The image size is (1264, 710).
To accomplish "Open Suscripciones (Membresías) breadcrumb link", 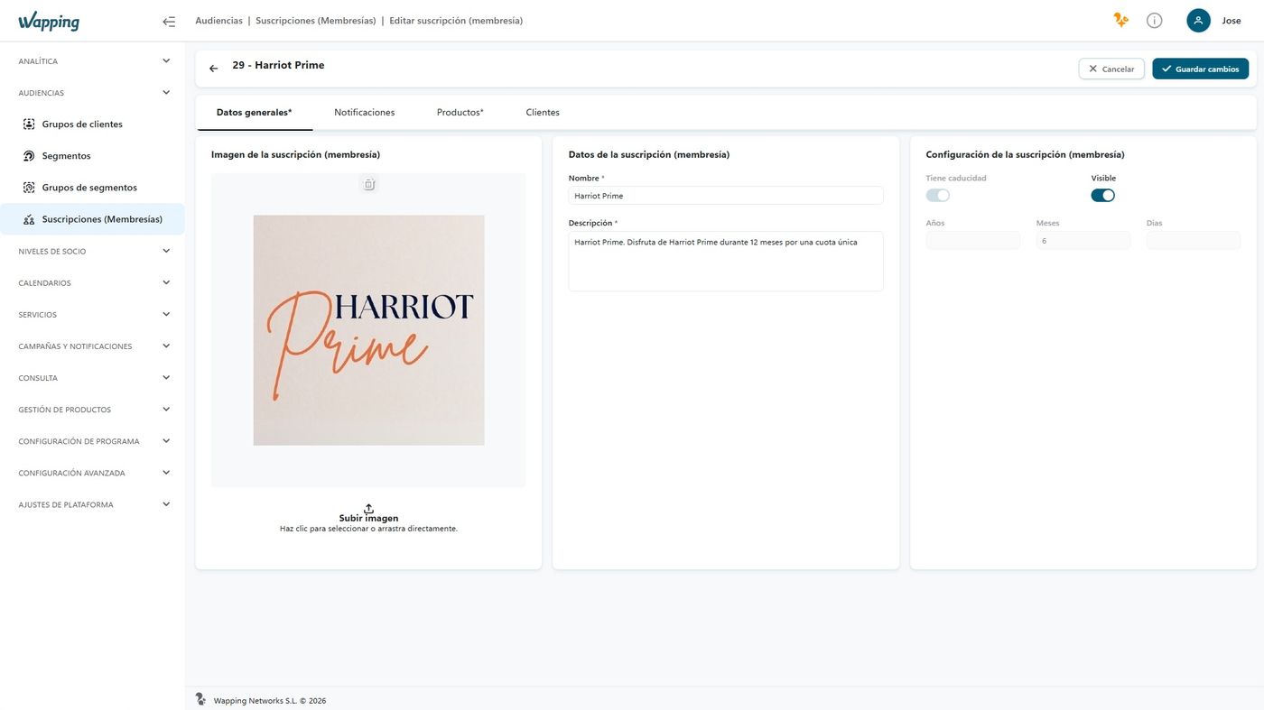I will (x=316, y=21).
